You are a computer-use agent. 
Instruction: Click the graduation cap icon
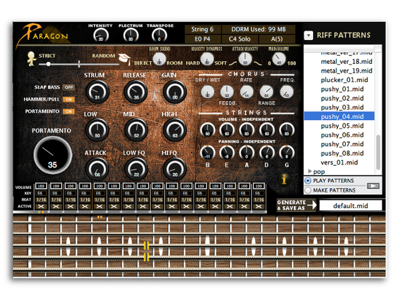click(125, 59)
